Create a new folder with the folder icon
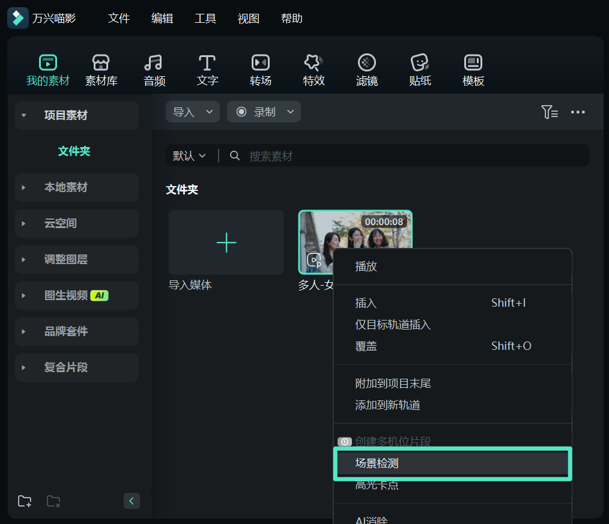 click(24, 501)
